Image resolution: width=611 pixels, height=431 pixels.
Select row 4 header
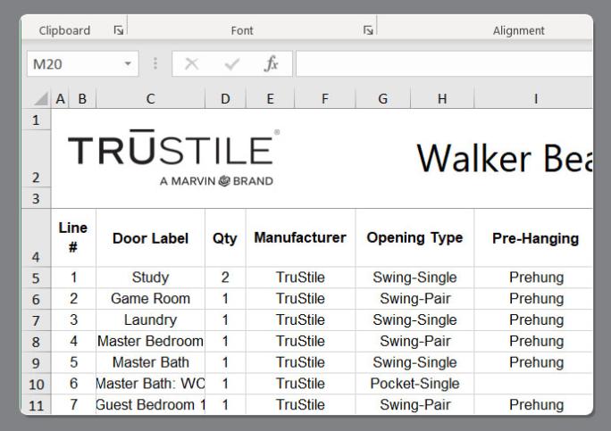pos(36,238)
